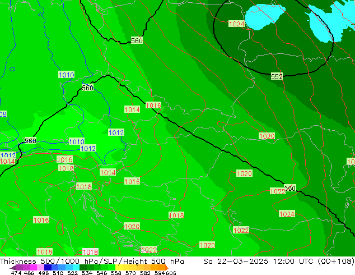Click the 570 legend value
Image resolution: width=355 pixels, height=275 pixels.
[x=130, y=273]
